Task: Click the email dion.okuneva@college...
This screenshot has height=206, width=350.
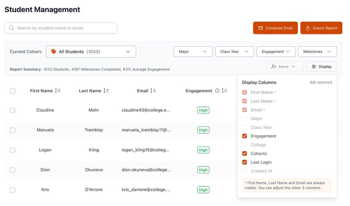Action: click(146, 170)
